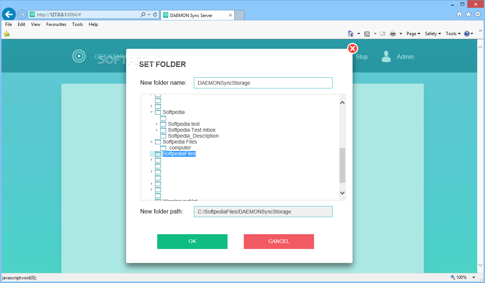Click folder icon beside Softpedia_Description
This screenshot has width=485, height=283.
[163, 136]
